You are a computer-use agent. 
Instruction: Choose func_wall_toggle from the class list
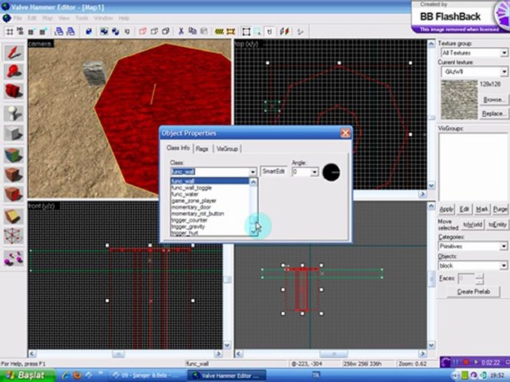click(192, 188)
